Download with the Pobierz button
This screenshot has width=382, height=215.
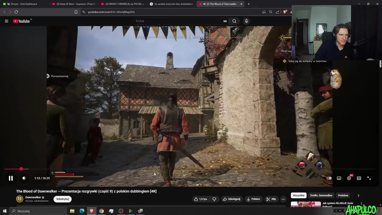[x=253, y=199]
